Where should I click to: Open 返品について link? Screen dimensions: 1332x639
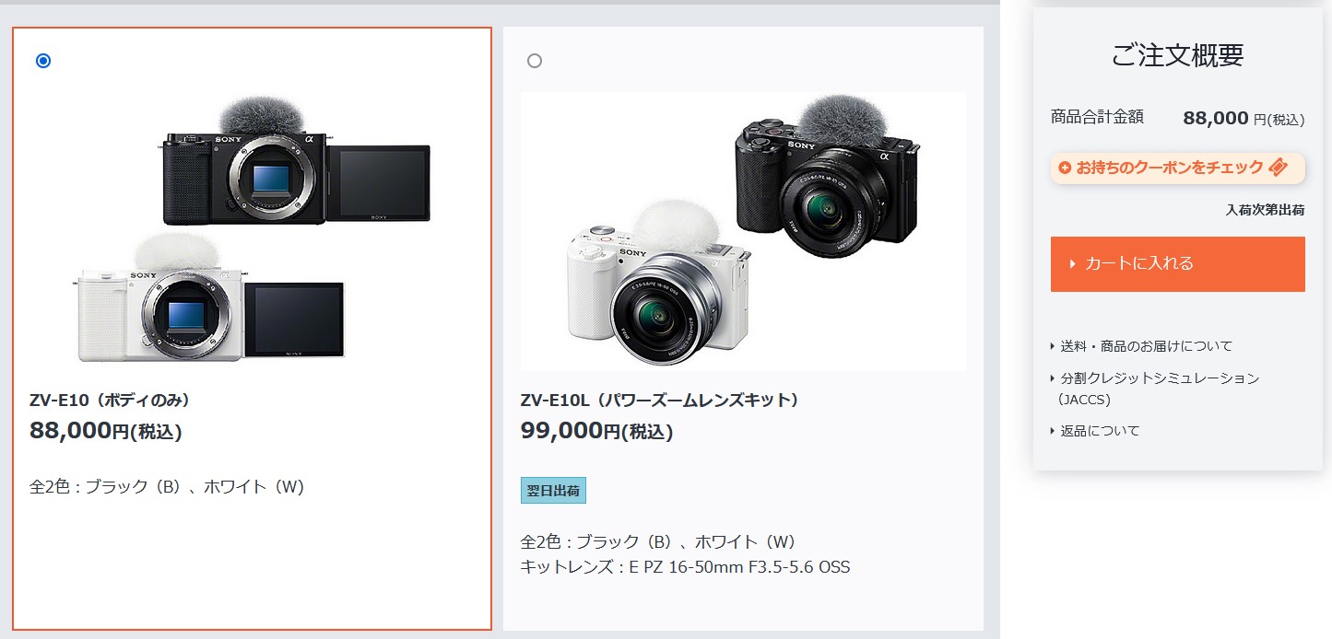tap(1100, 431)
